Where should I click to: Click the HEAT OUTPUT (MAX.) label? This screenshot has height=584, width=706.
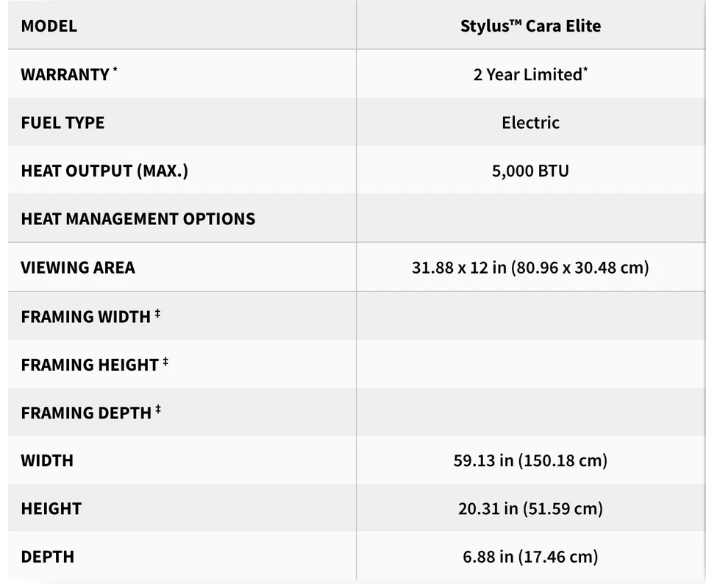point(104,171)
